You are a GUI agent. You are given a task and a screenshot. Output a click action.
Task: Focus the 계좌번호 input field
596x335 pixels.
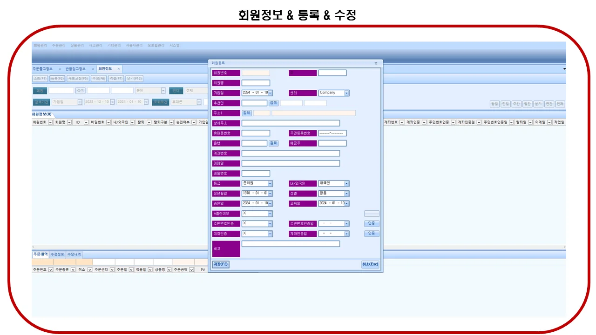[x=291, y=154]
